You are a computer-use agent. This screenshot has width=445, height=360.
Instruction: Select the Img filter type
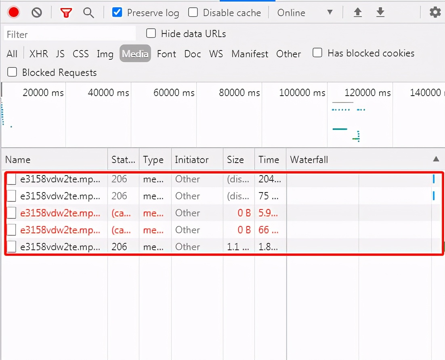click(105, 54)
